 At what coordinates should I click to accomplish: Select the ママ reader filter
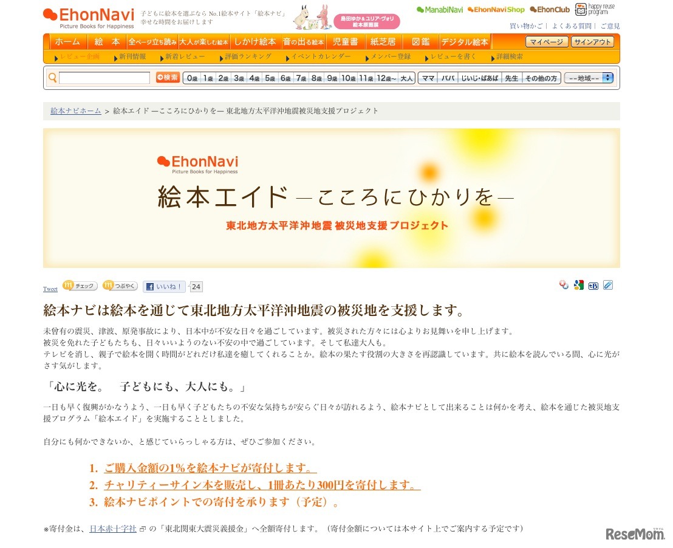(428, 78)
